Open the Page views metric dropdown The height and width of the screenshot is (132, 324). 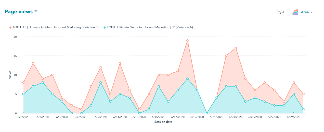coord(36,11)
